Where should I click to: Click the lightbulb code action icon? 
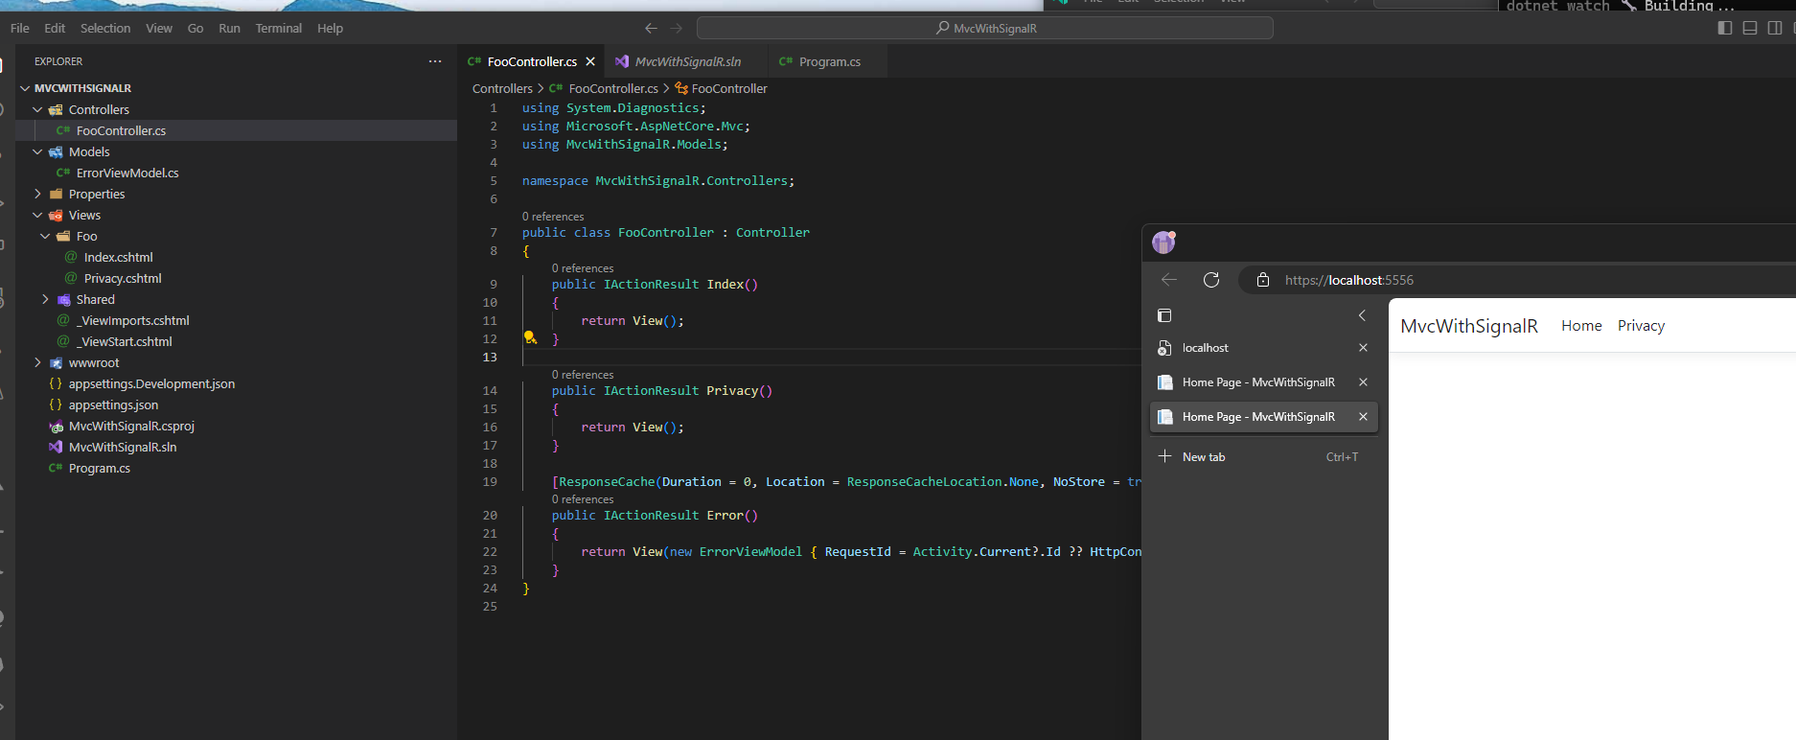pos(529,337)
